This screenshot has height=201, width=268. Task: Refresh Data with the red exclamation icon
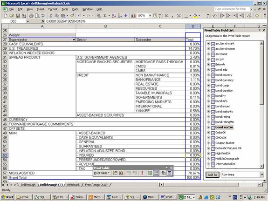click(x=142, y=173)
